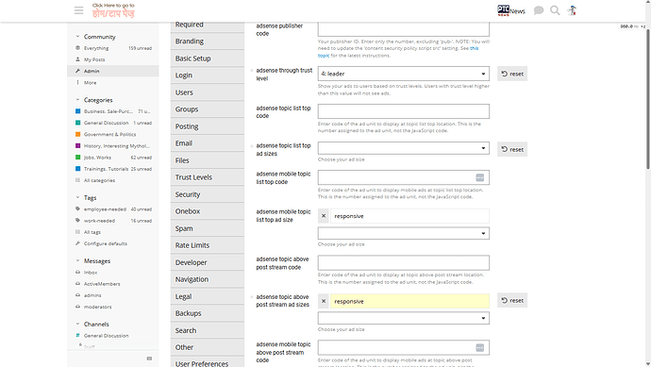Open General Discussion channel
Image resolution: width=651 pixels, height=367 pixels.
pos(113,336)
